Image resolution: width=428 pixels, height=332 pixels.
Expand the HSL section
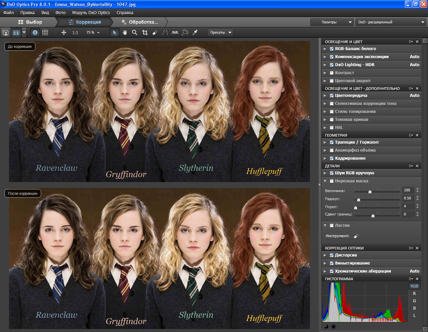(325, 128)
